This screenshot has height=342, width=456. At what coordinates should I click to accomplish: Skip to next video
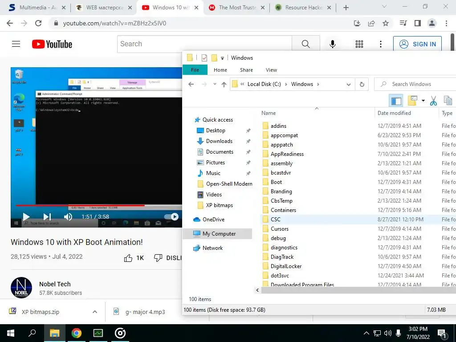click(x=47, y=217)
